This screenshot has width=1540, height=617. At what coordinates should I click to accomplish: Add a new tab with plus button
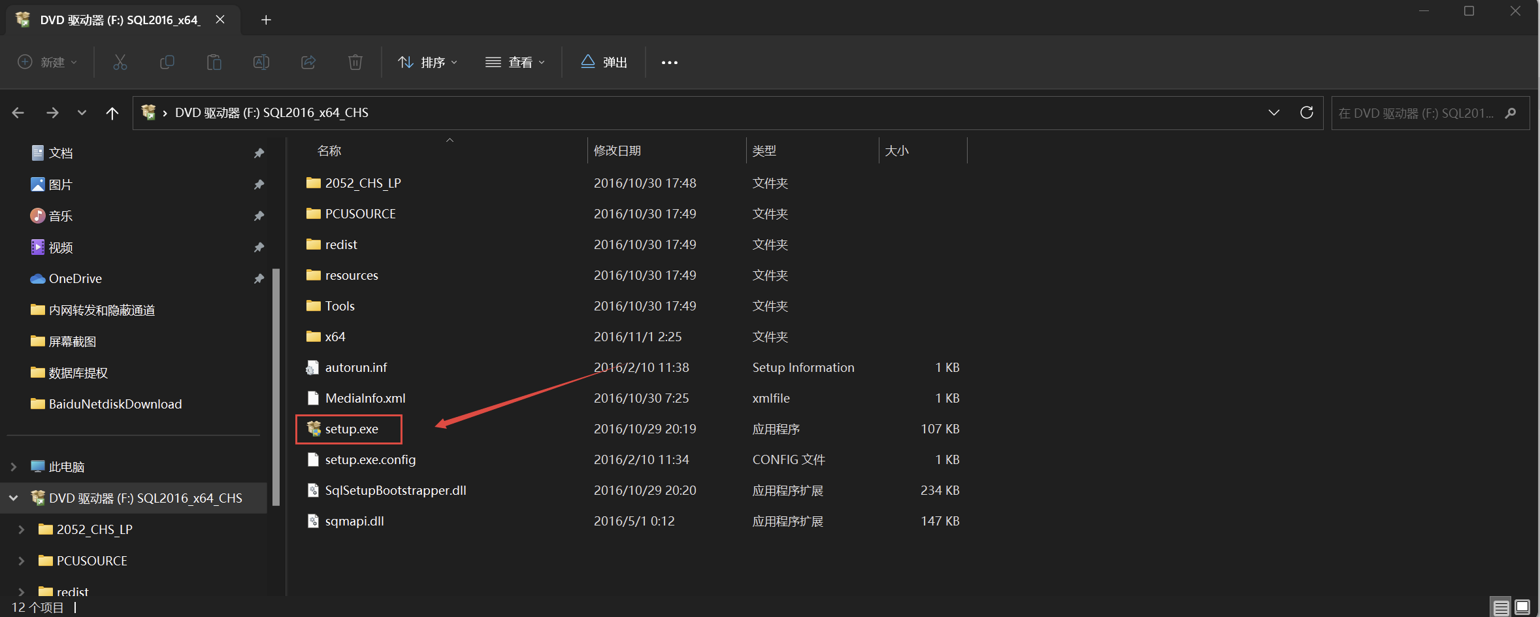[266, 20]
